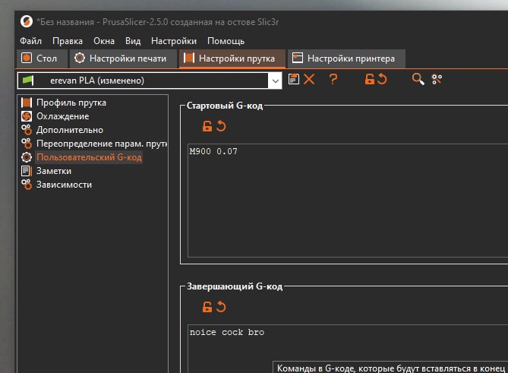Click the compare presets icon
Image resolution: width=508 pixels, height=373 pixels.
pos(437,80)
